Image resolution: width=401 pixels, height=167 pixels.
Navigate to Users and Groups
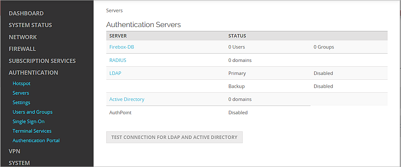tap(32, 112)
